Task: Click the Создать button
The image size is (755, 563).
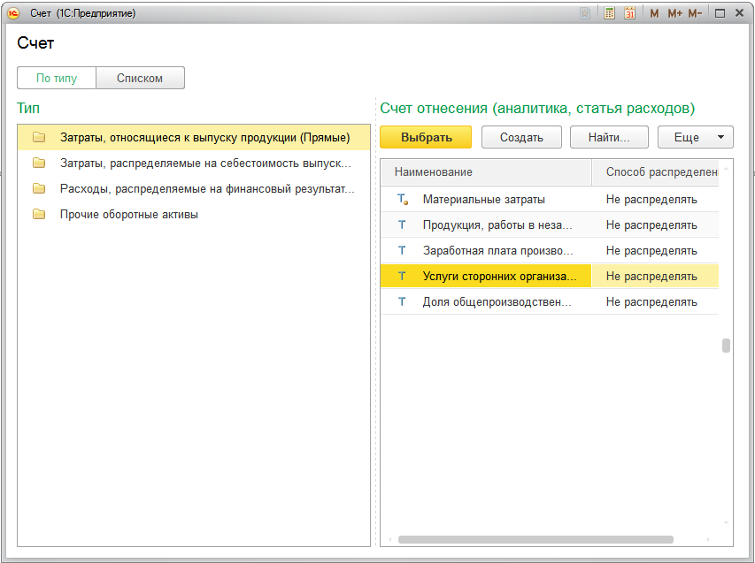Action: pos(520,137)
